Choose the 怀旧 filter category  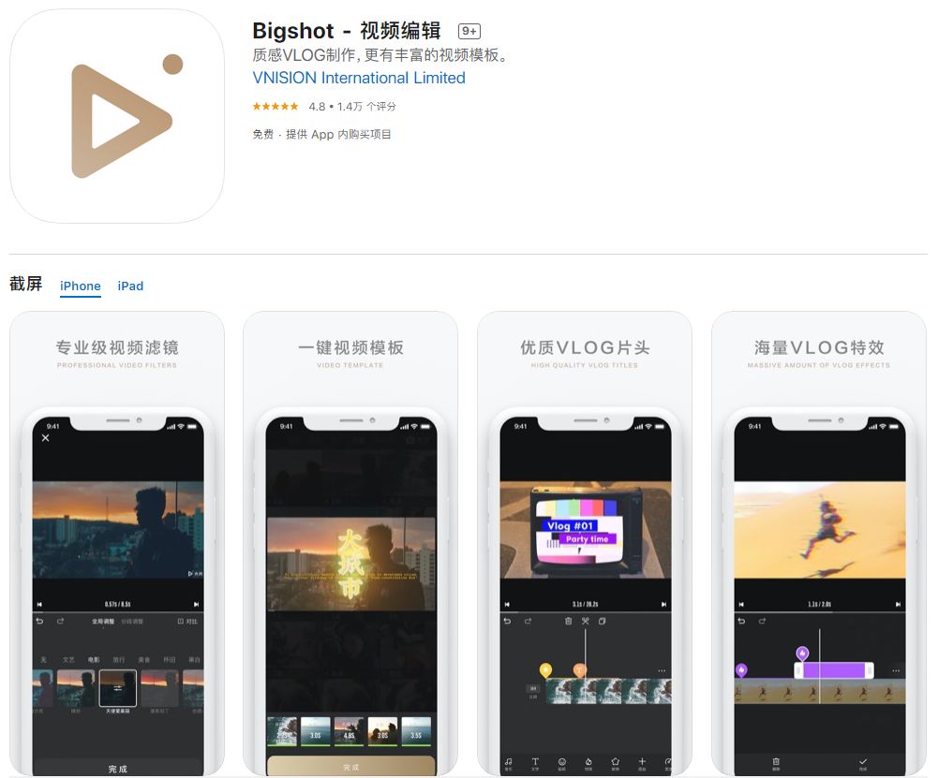tap(170, 660)
